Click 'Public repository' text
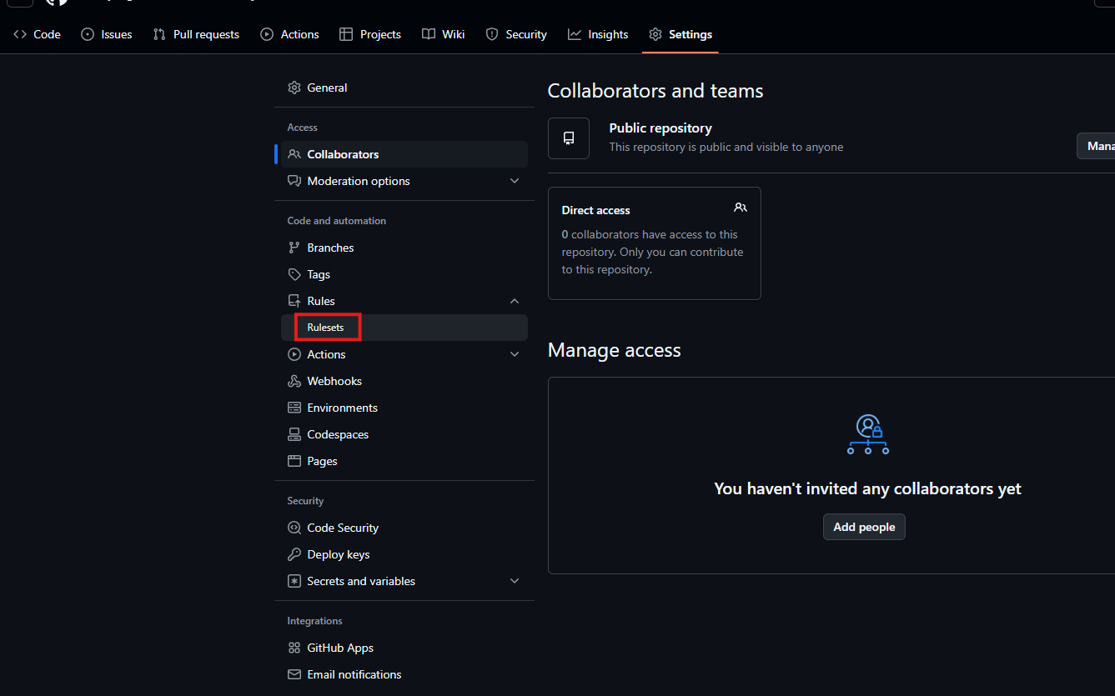The height and width of the screenshot is (696, 1115). coord(660,128)
